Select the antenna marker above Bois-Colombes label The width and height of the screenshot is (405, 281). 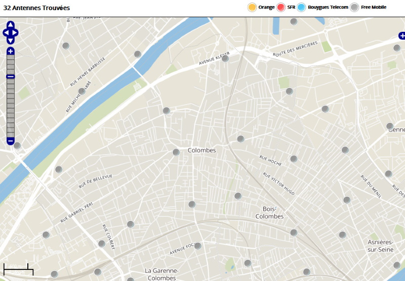pos(238,196)
